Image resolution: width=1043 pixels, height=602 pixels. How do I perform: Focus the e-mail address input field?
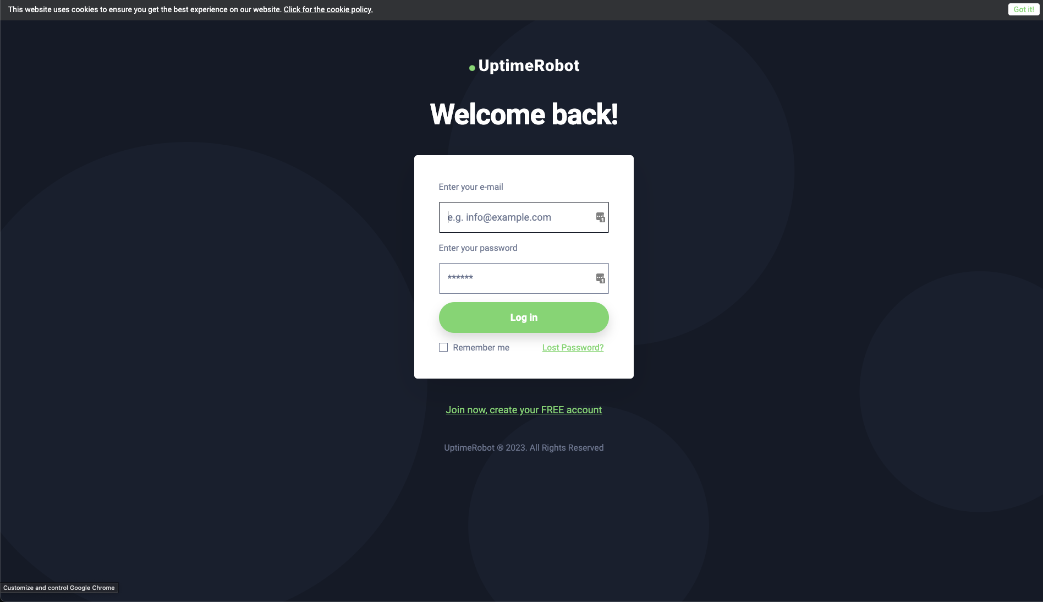(x=524, y=217)
